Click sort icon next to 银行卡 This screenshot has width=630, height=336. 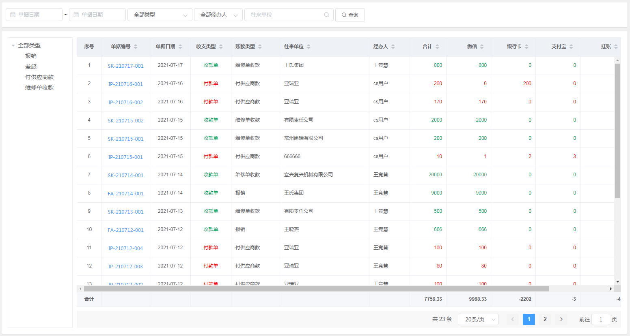pyautogui.click(x=526, y=47)
